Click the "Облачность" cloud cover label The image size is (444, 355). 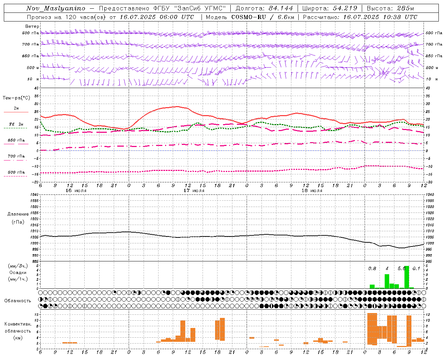(18, 301)
